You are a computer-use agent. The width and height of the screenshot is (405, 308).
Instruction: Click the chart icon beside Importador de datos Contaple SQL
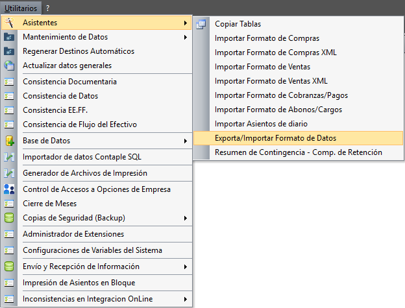(x=9, y=157)
